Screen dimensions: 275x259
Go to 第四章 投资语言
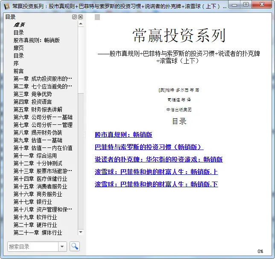coord(32,102)
